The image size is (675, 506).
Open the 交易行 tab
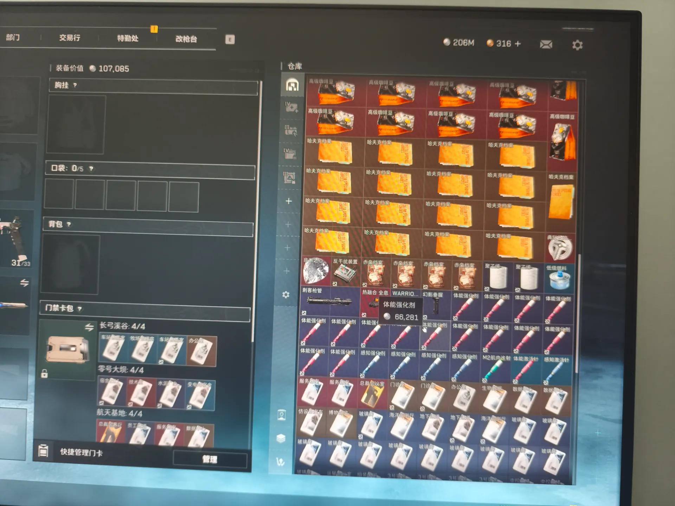70,38
